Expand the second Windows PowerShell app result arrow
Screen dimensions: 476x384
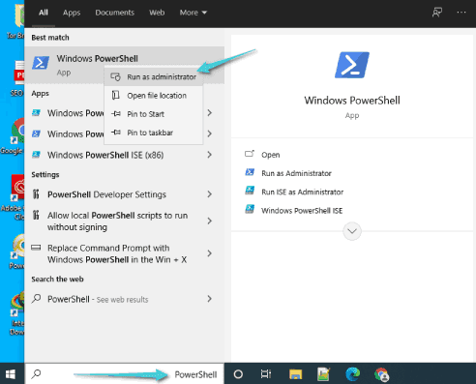[x=210, y=133]
